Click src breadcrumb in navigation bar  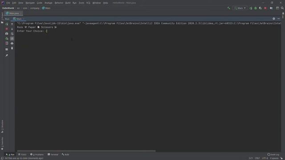(18, 8)
